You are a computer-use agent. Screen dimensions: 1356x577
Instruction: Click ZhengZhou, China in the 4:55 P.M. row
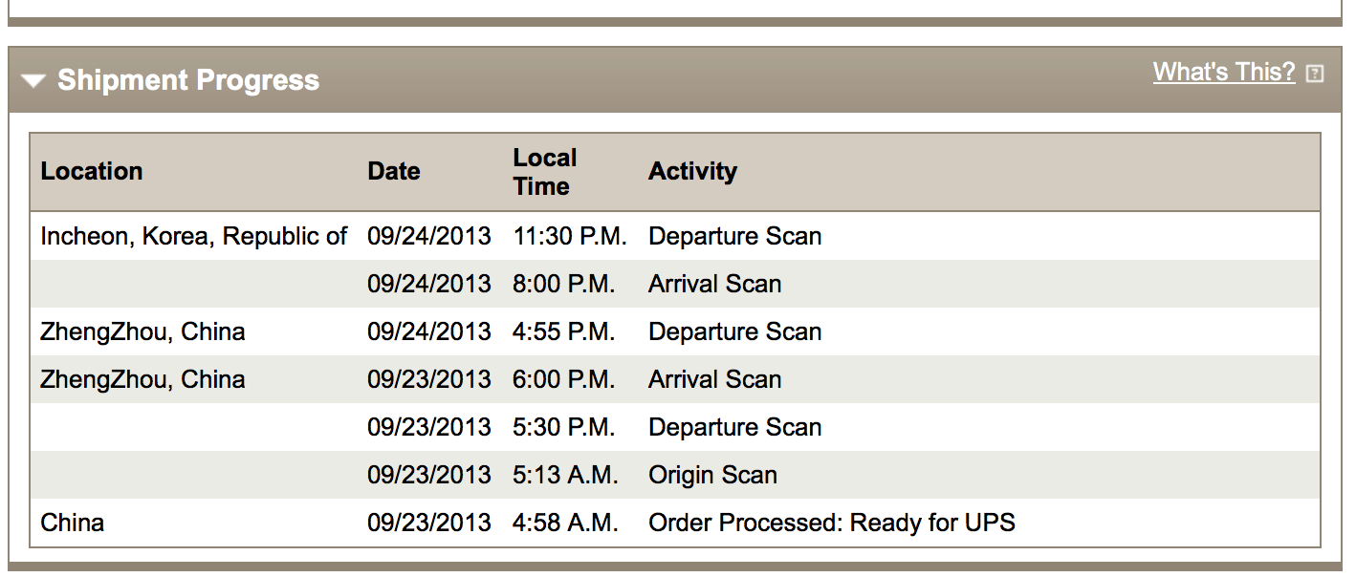(142, 331)
